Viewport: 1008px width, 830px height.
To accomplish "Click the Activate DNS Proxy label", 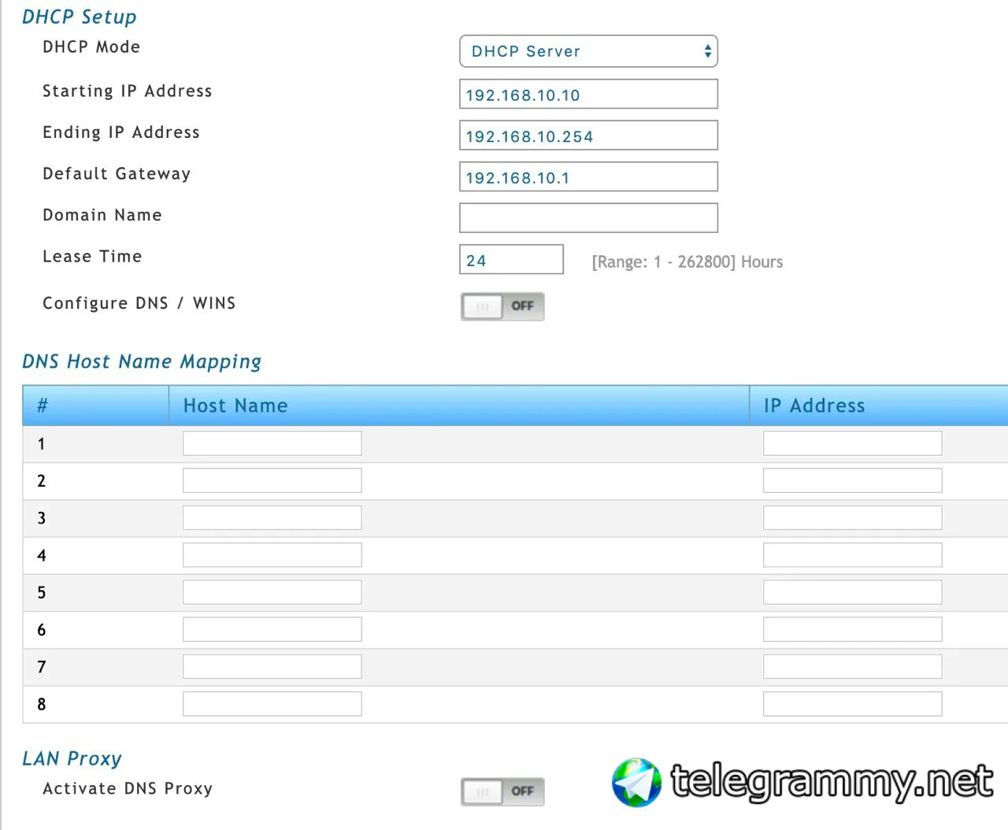I will [x=128, y=788].
